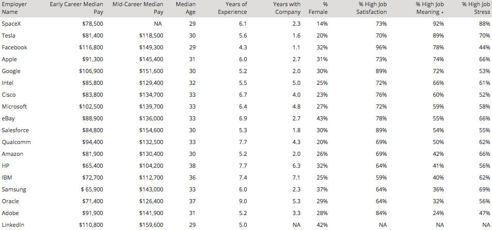Select the NA mid-career pay for SpaceX

[x=159, y=24]
